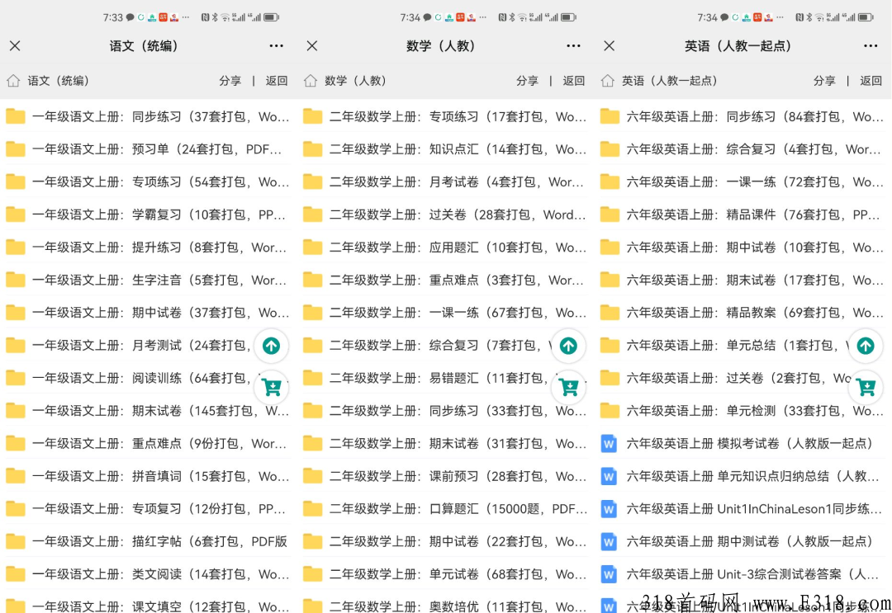The width and height of the screenshot is (892, 613).
Task: Tap the home icon in the 语文（统编）panel
Action: pyautogui.click(x=13, y=81)
